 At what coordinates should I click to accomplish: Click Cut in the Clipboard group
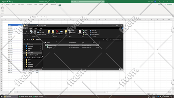point(39,31)
